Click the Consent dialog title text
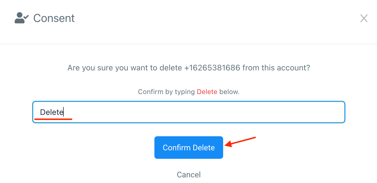The width and height of the screenshot is (377, 183). 54,19
